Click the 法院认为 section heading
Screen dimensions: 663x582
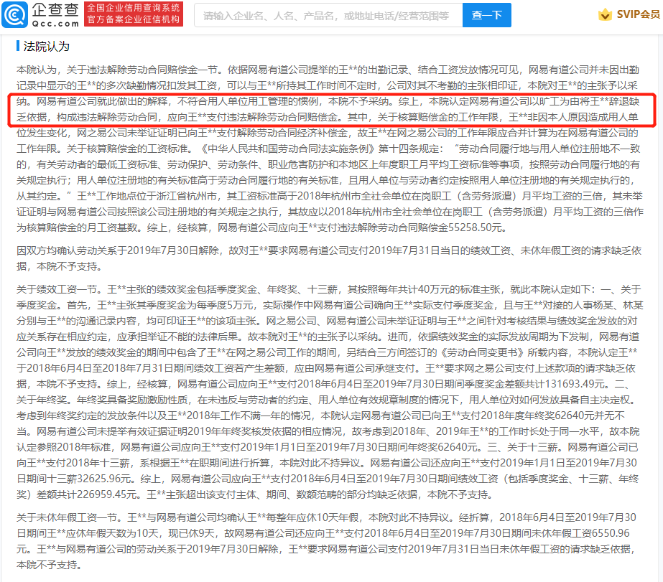pos(46,46)
